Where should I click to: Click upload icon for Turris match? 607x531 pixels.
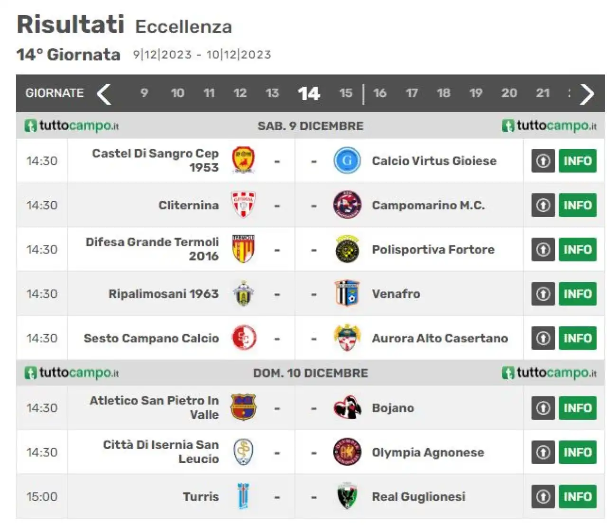[543, 496]
